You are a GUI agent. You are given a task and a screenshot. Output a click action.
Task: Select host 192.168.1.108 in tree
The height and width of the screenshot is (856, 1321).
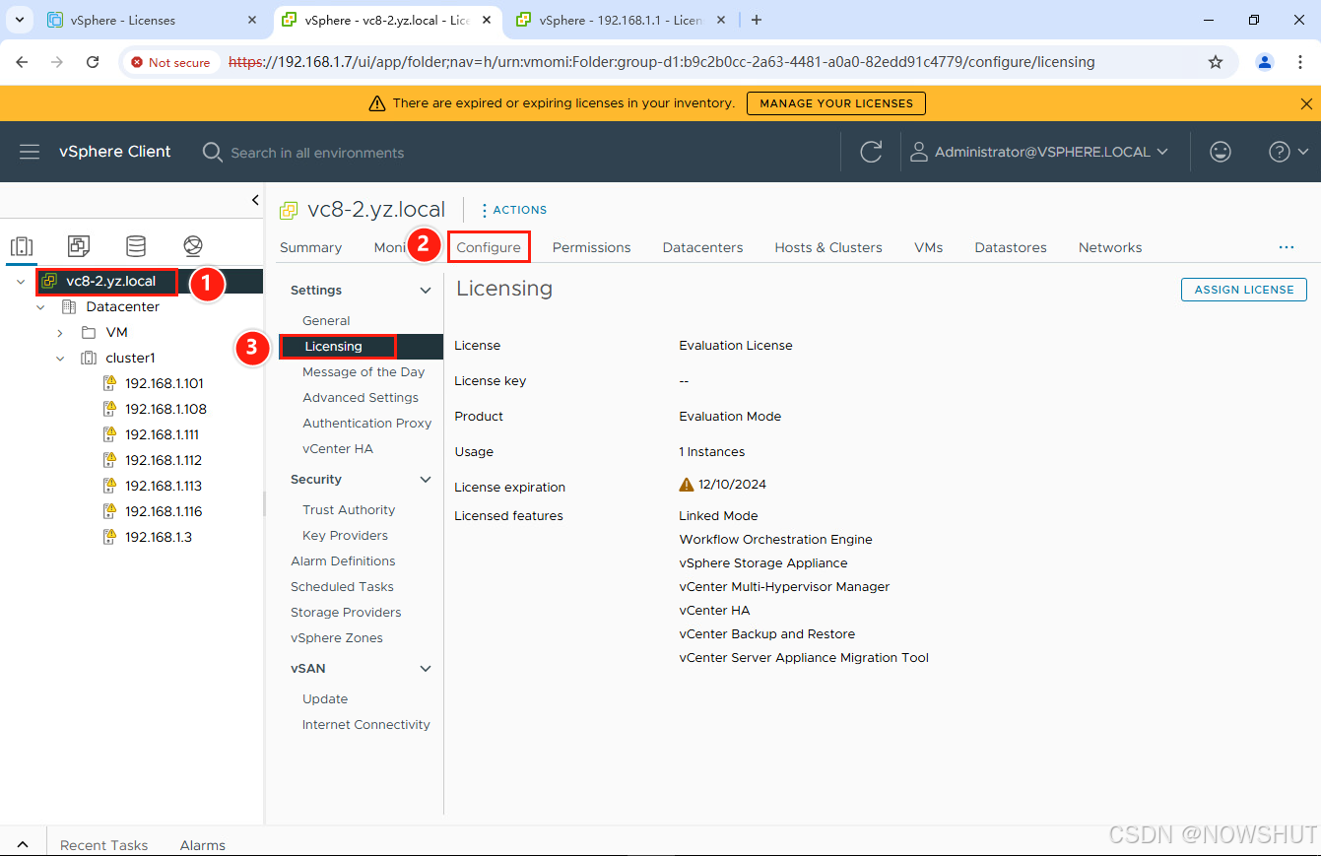(x=165, y=409)
